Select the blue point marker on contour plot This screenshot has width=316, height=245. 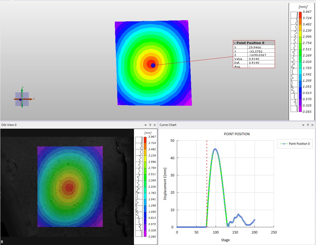coord(153,65)
